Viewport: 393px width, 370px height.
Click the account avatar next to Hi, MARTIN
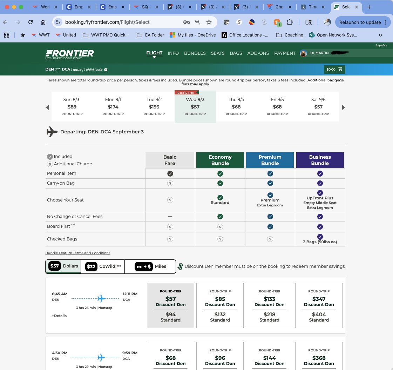(303, 53)
